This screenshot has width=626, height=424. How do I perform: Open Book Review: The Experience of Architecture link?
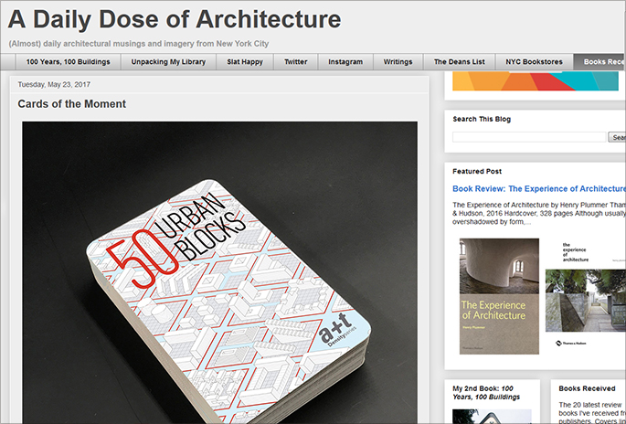point(539,188)
